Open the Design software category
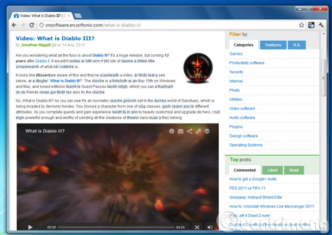332x235 pixels. 244,136
